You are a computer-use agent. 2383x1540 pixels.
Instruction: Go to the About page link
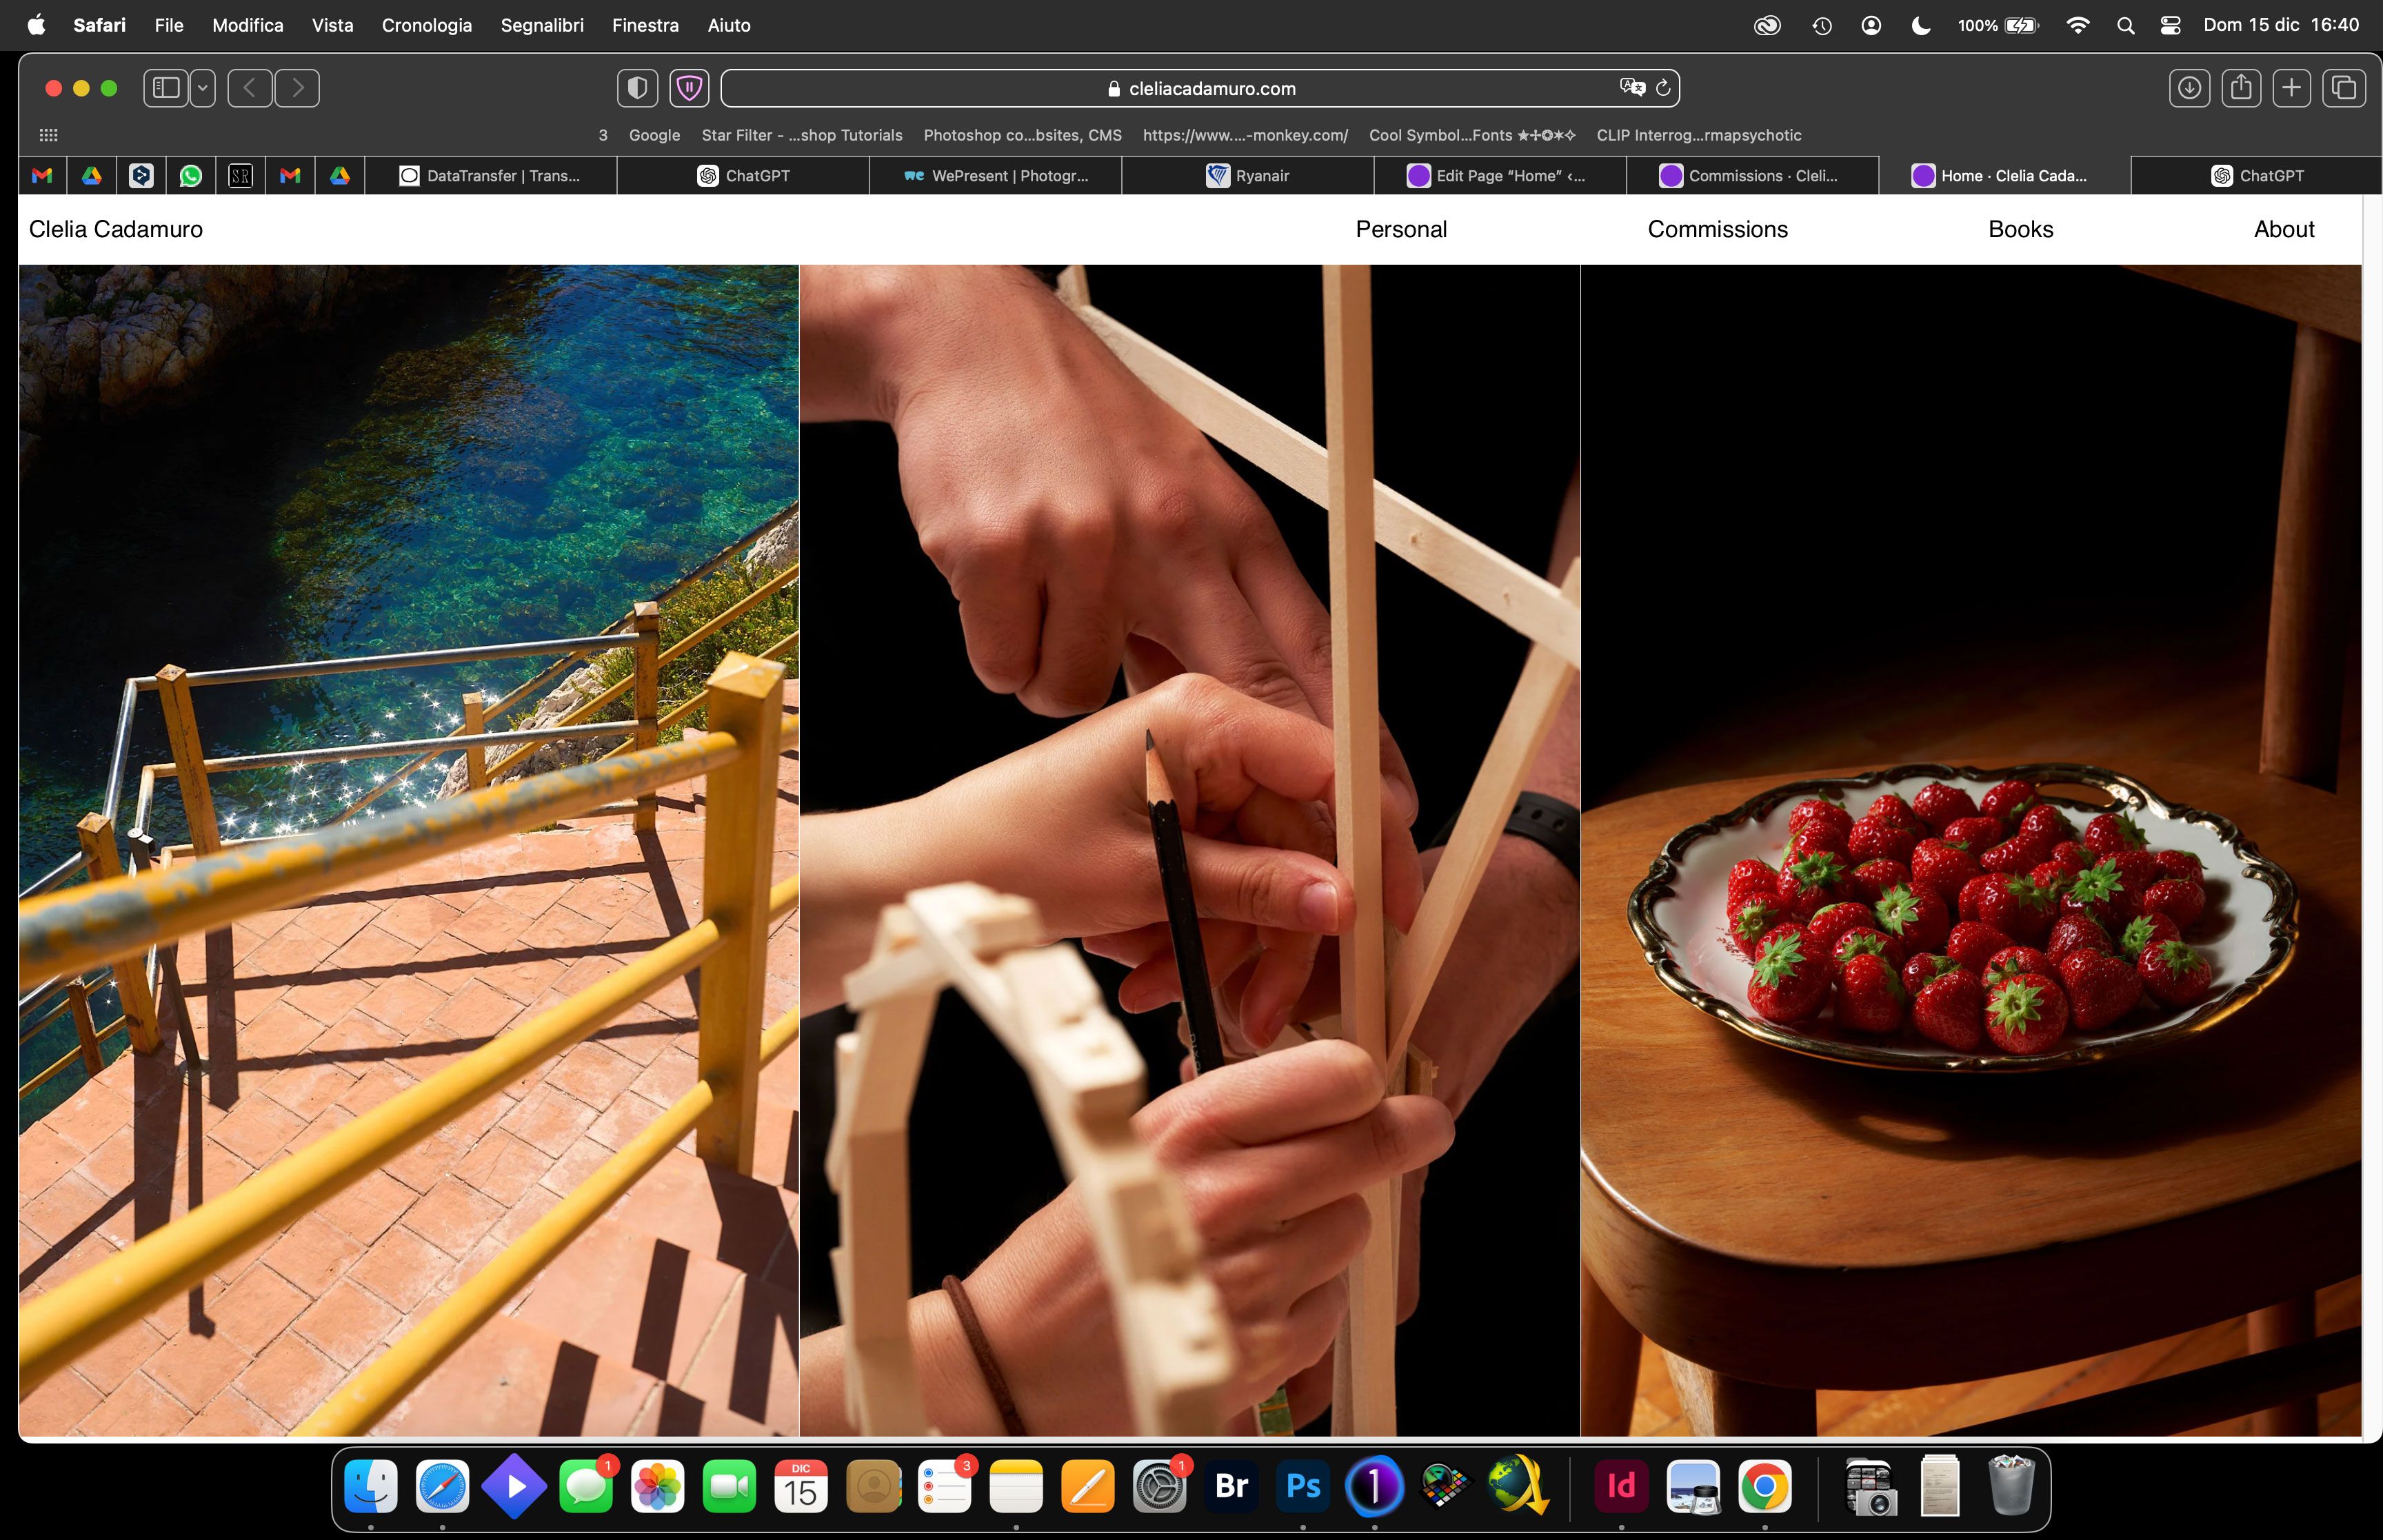point(2283,229)
